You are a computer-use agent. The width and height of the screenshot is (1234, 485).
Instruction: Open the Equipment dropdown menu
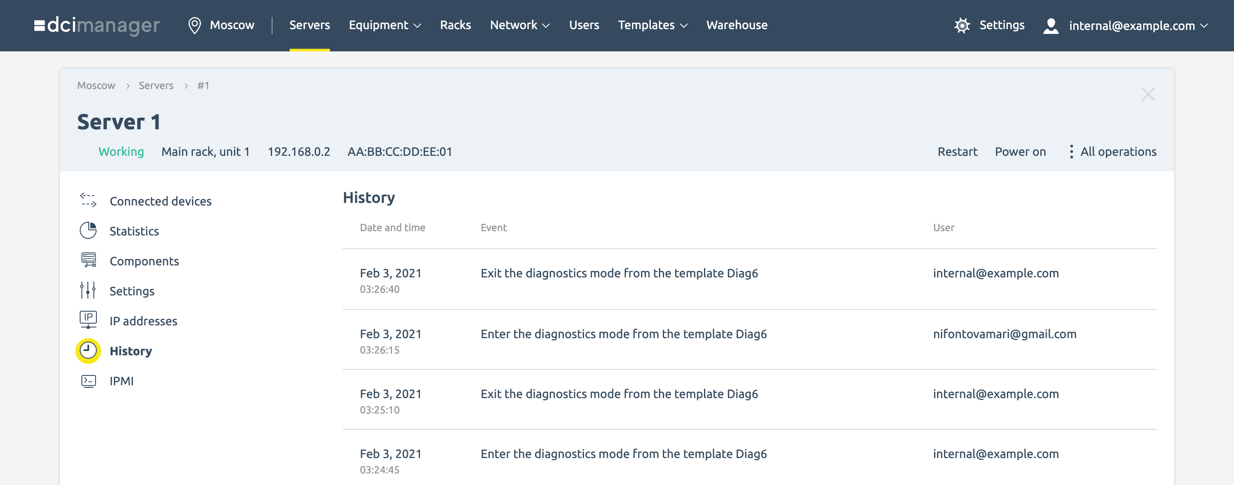(x=385, y=25)
